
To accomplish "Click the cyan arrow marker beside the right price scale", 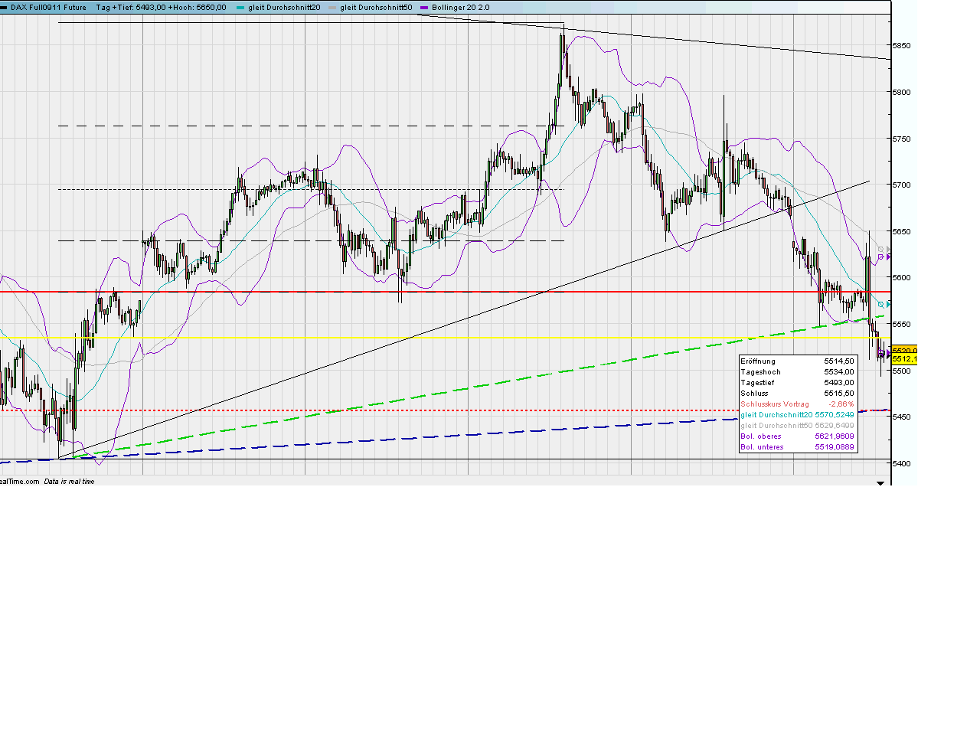I will tap(889, 303).
